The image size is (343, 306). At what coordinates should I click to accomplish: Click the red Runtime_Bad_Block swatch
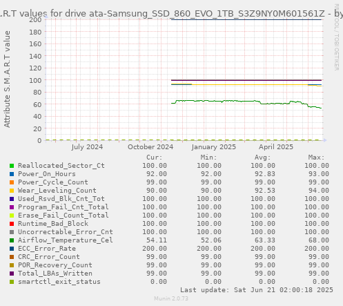[12, 224]
